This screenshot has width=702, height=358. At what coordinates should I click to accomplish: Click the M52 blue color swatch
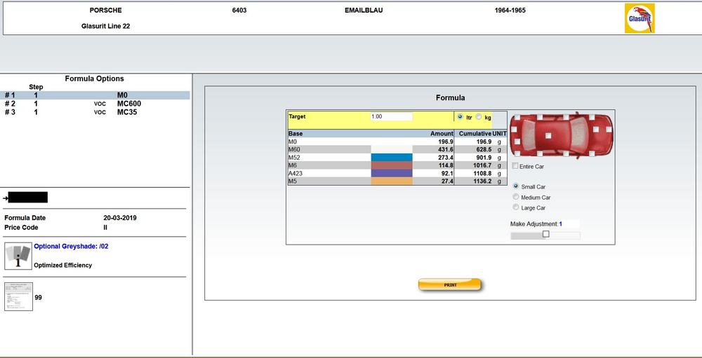391,158
